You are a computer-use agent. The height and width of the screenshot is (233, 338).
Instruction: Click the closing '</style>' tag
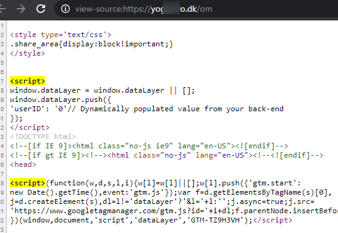click(x=27, y=53)
